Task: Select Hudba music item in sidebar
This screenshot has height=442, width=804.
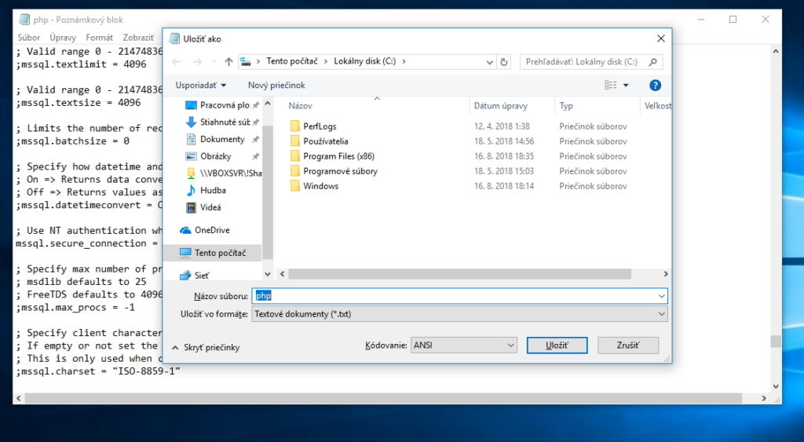Action: (x=212, y=190)
